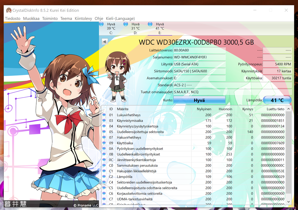
Task: Click the scroll up arrow of attribute list
Action: point(289,109)
